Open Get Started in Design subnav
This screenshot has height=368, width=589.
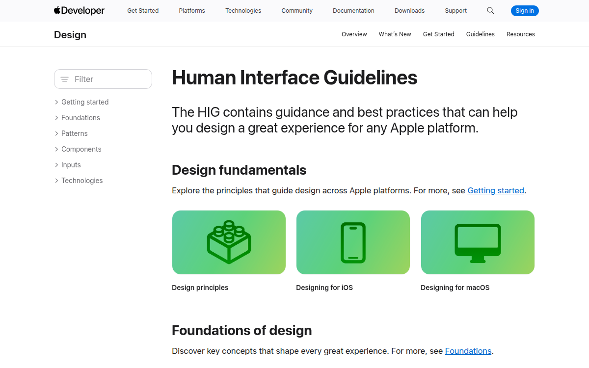click(x=439, y=34)
